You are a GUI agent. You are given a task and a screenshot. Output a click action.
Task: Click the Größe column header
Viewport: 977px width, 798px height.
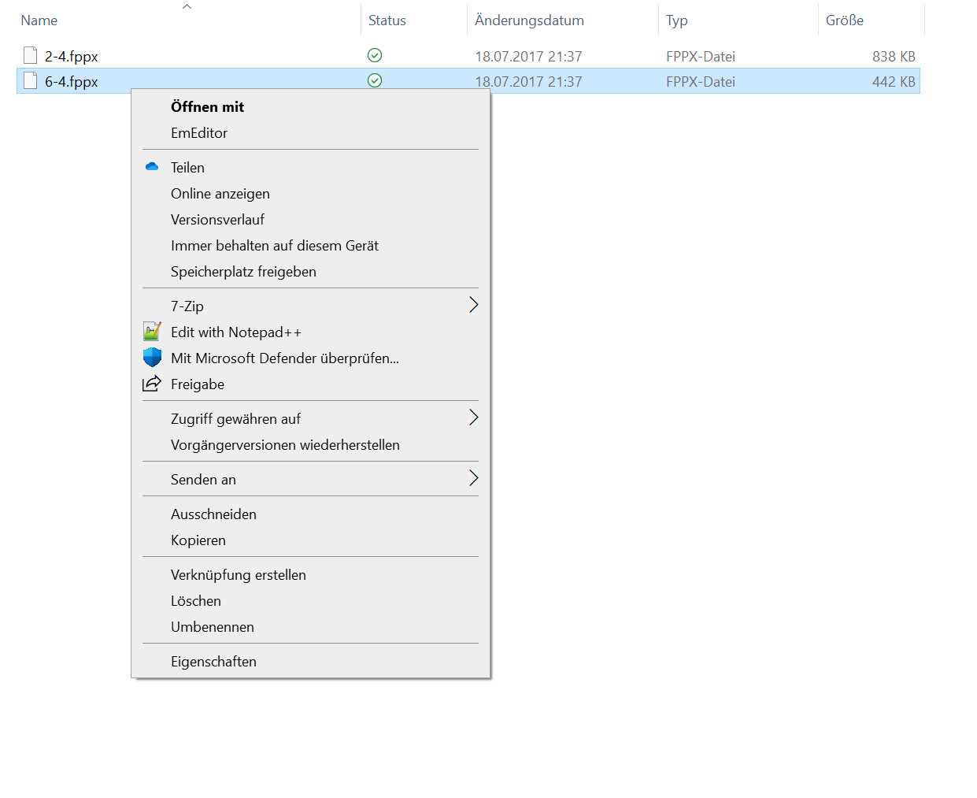click(845, 20)
